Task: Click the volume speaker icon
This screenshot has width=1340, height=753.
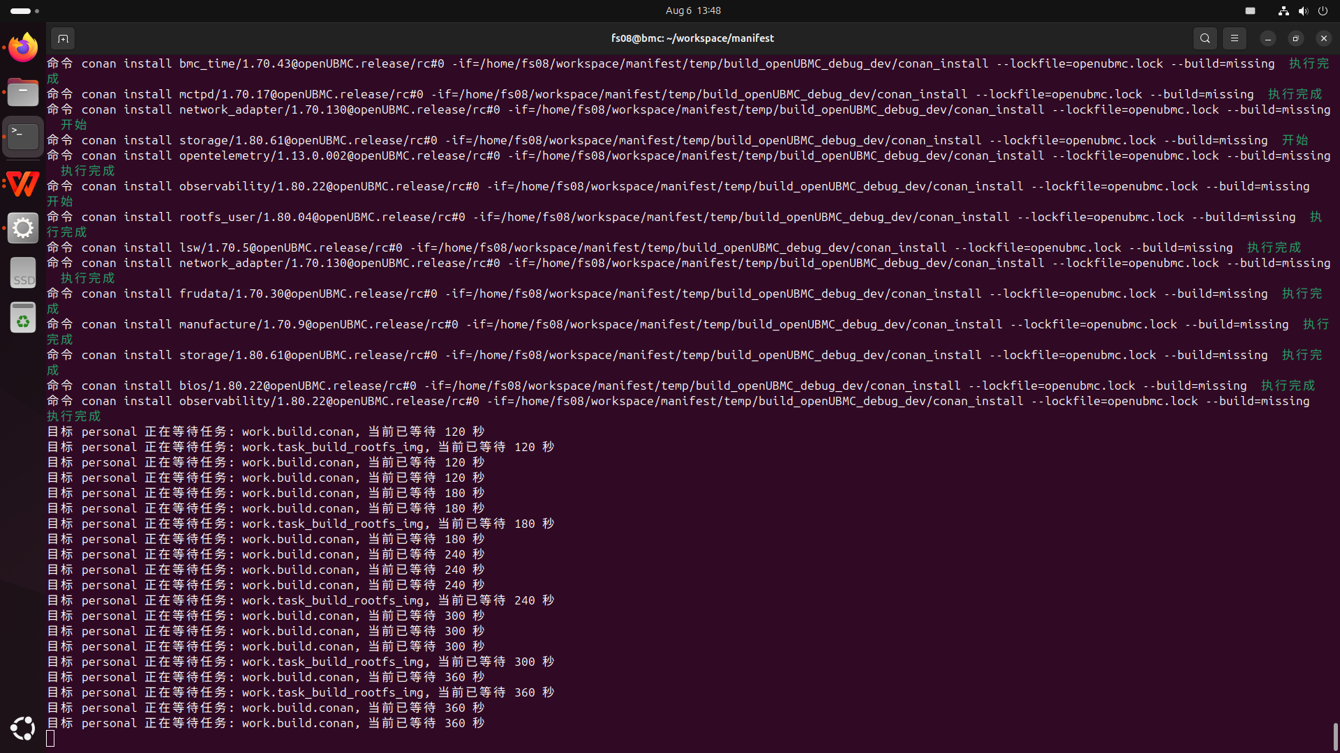Action: (1302, 10)
